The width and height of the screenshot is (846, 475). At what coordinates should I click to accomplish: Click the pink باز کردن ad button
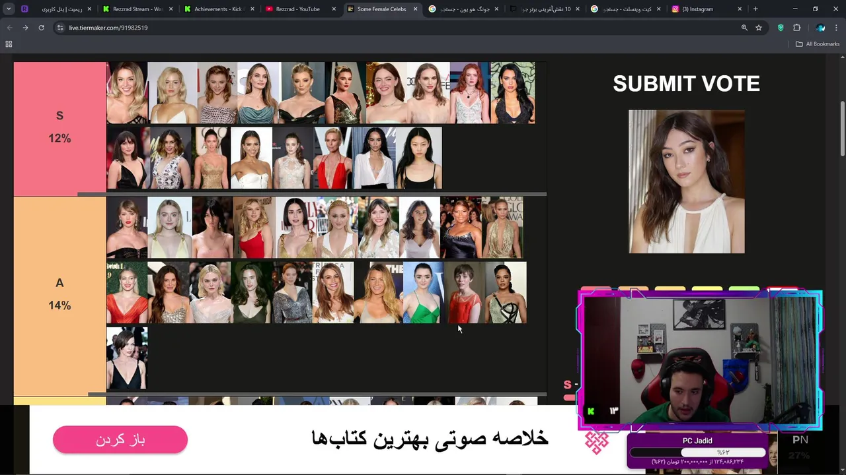coord(120,439)
